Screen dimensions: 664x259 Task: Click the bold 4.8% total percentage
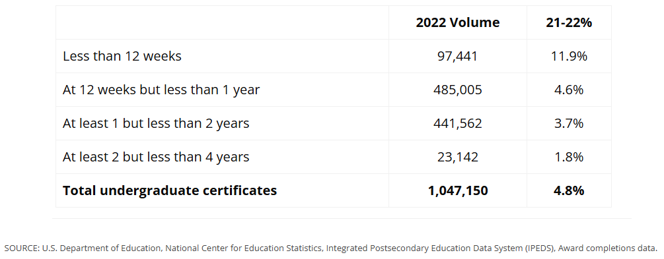tap(569, 190)
